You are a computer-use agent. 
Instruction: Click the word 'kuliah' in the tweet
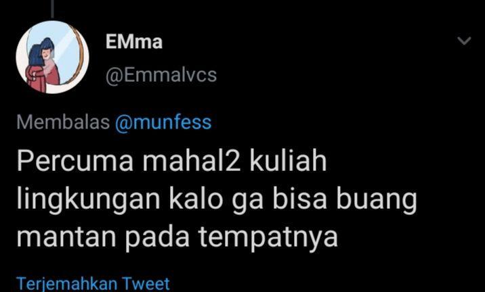click(x=288, y=161)
